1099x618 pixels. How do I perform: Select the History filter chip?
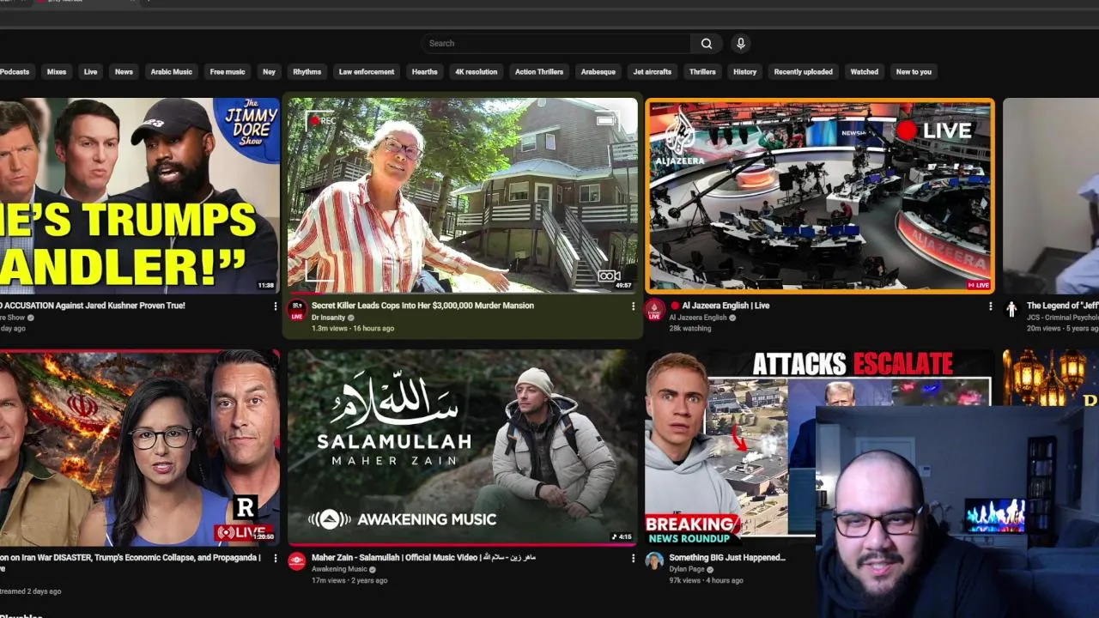point(744,72)
